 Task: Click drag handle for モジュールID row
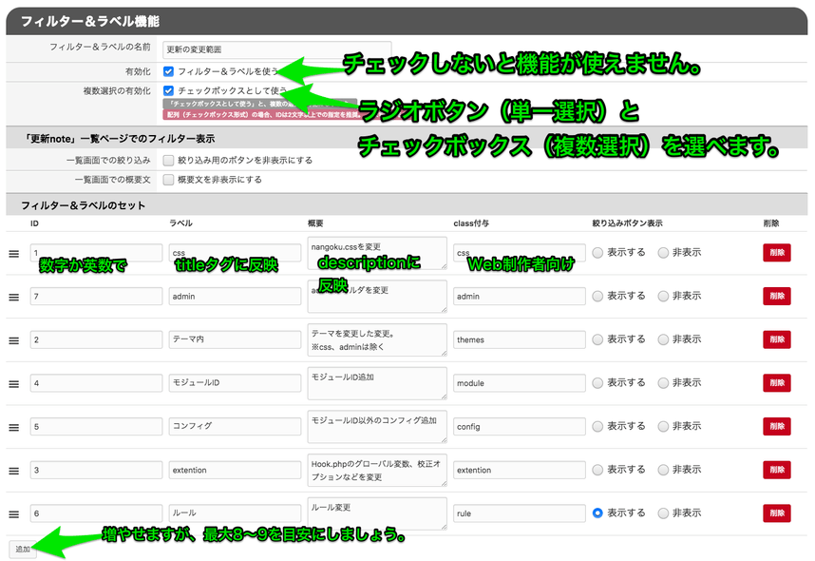14,383
